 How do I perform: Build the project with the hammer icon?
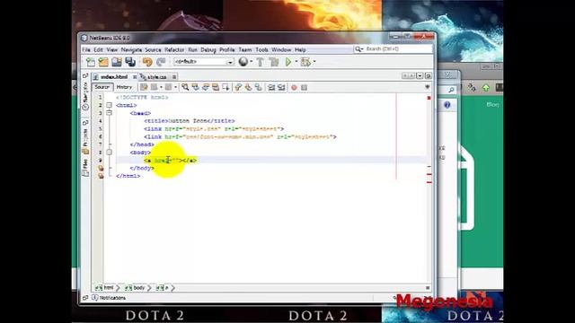260,62
